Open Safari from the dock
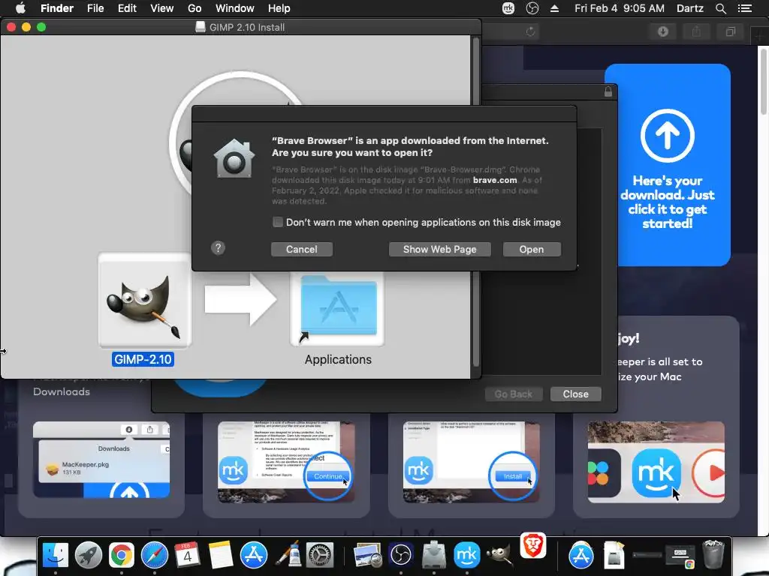This screenshot has width=769, height=576. click(155, 556)
